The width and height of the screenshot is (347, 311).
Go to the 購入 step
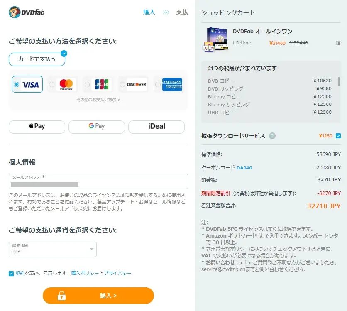tap(149, 12)
